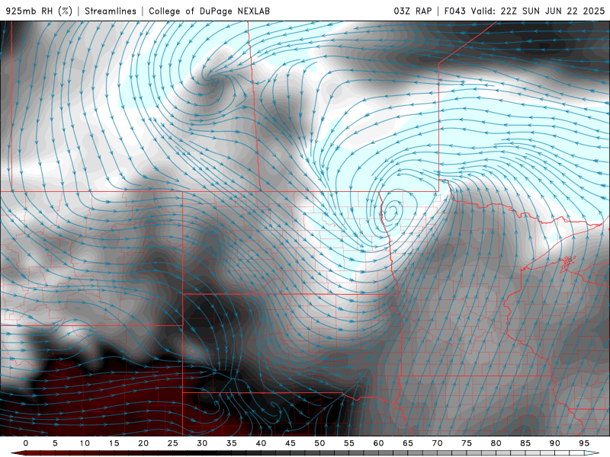Viewport: 610px width, 457px height.
Task: Select the "Streamlines" label in header
Action: tap(111, 11)
